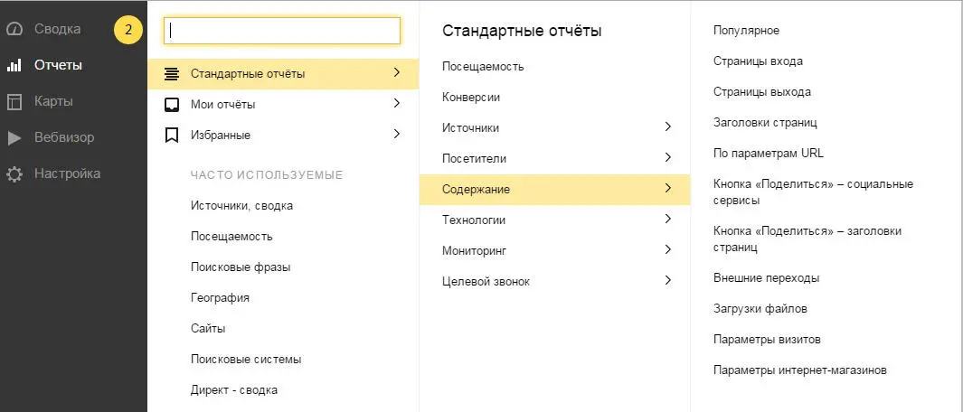963x412 pixels.
Task: Click the Карты layout icon
Action: point(14,101)
